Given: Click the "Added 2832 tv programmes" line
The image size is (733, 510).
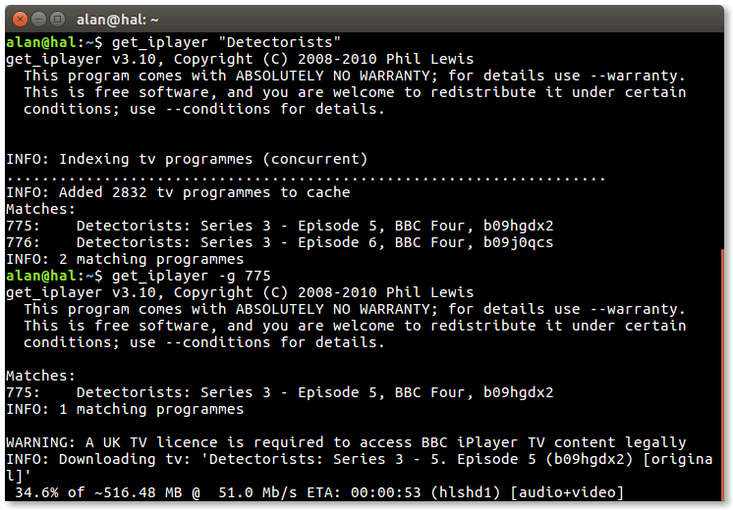Looking at the screenshot, I should click(x=177, y=192).
